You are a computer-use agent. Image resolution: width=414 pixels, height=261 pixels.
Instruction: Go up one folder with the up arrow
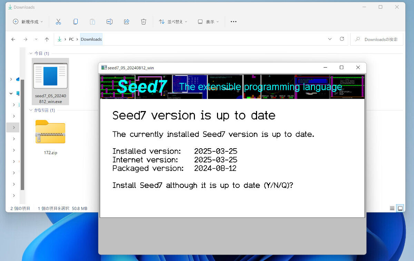[47, 39]
